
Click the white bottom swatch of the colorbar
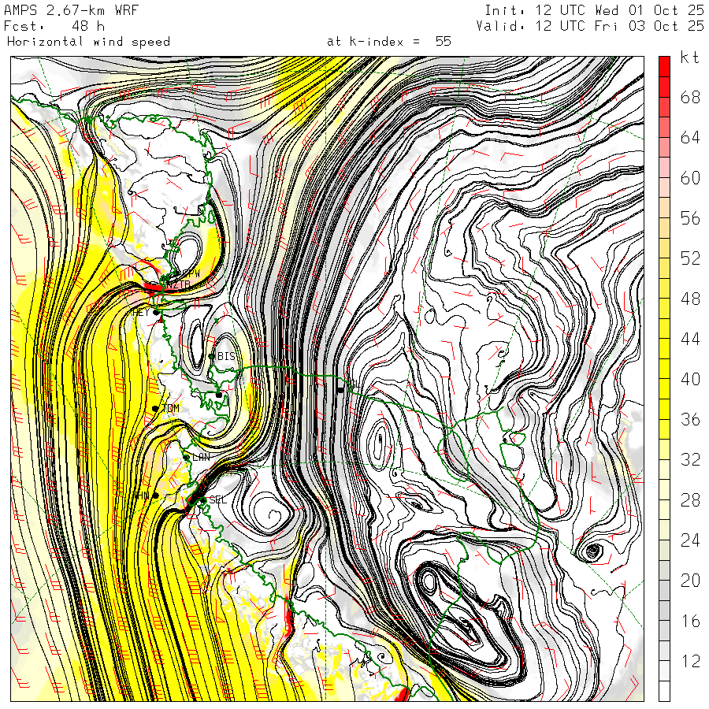click(665, 691)
